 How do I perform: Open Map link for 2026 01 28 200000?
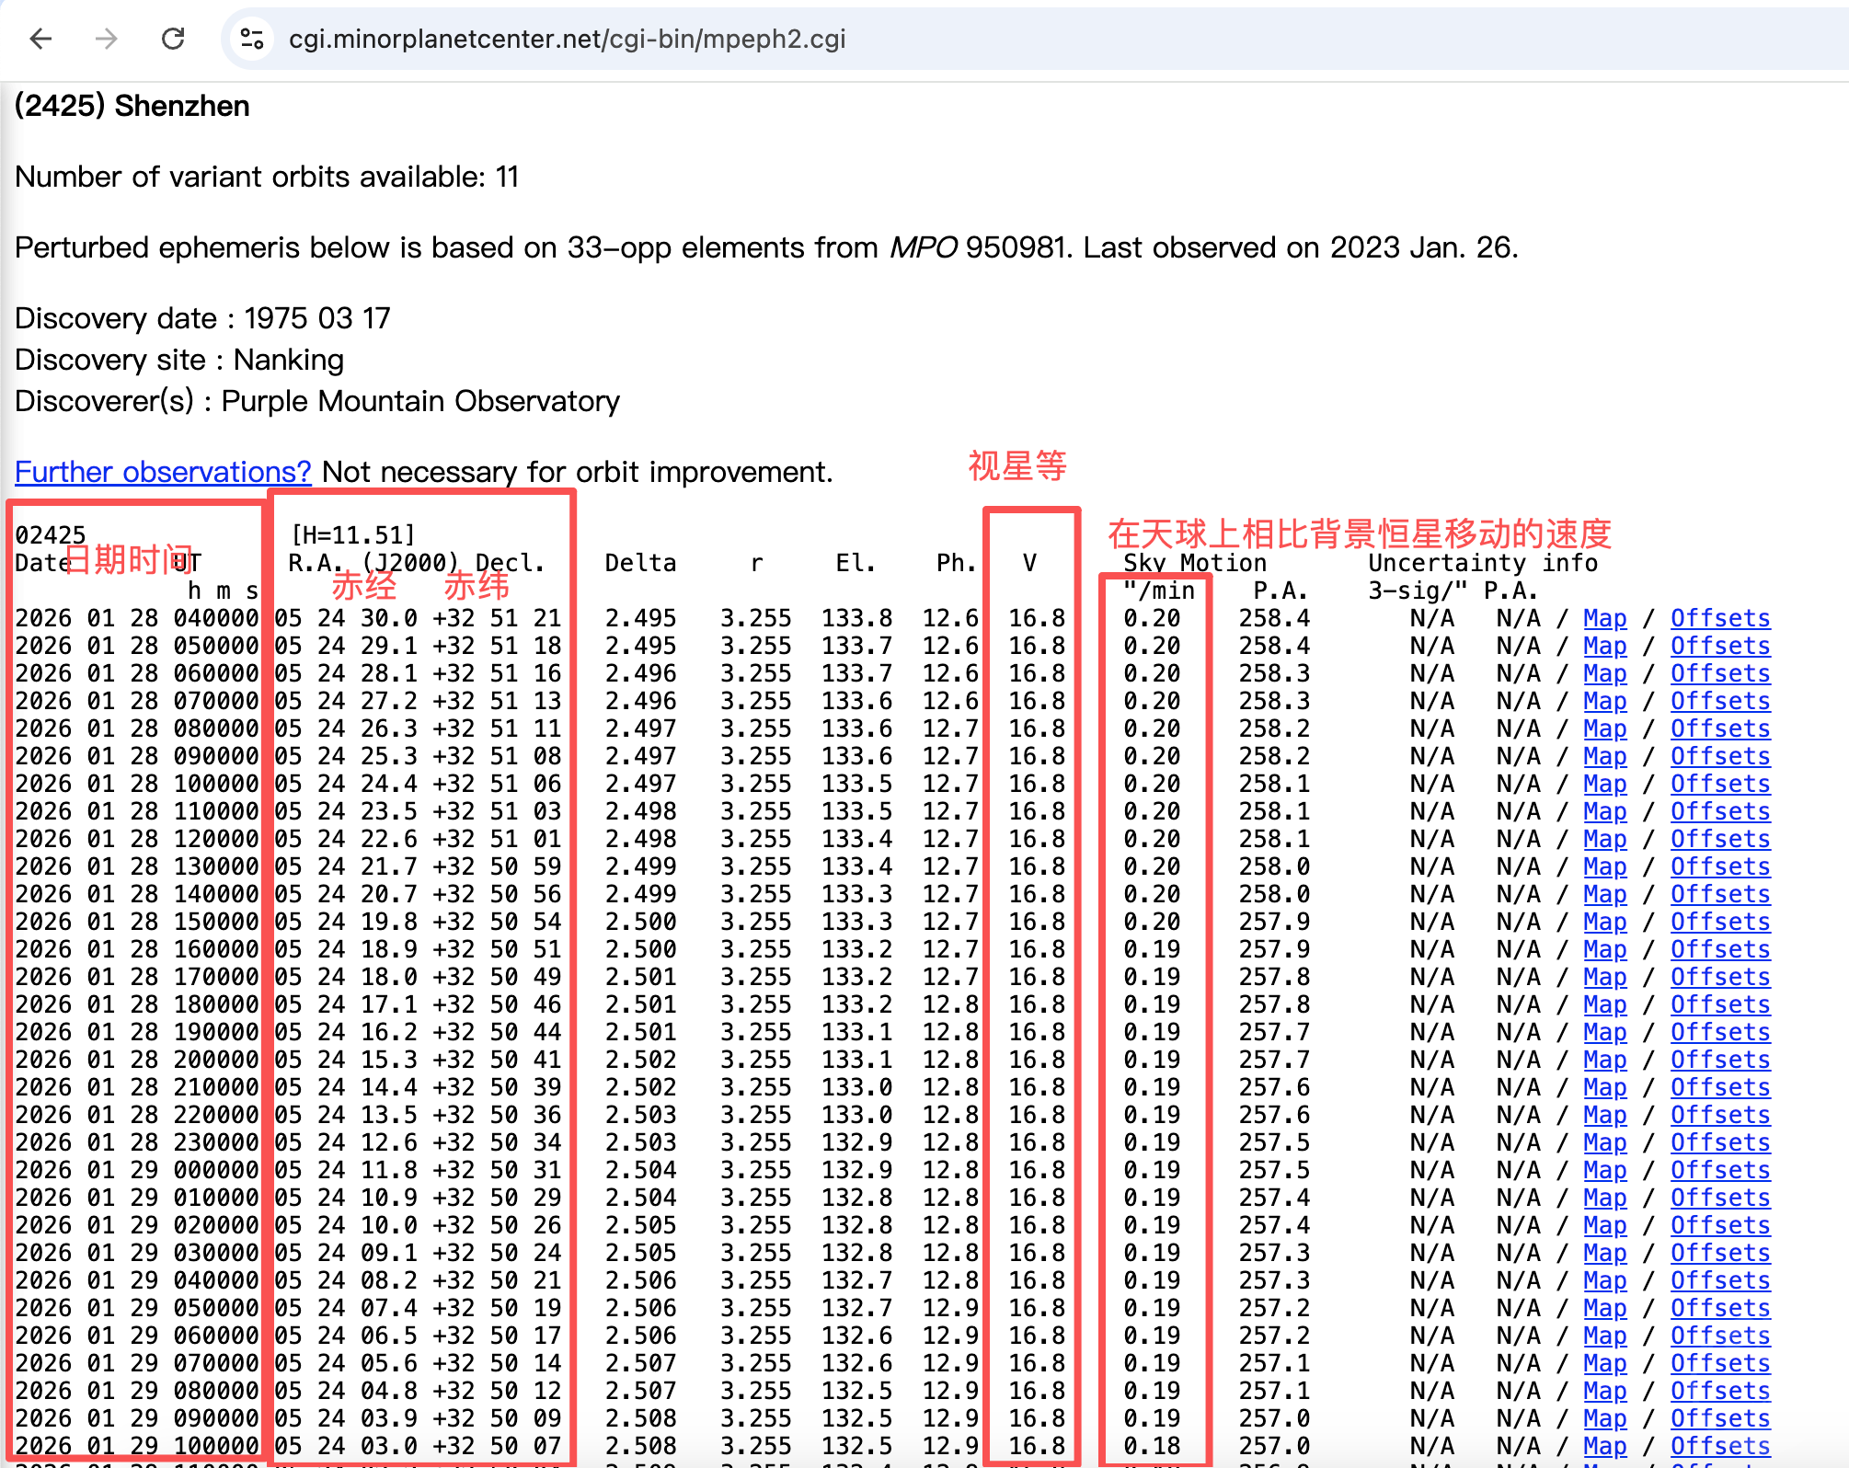tap(1604, 1060)
